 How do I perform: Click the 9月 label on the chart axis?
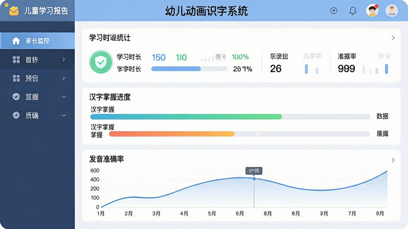click(x=380, y=213)
